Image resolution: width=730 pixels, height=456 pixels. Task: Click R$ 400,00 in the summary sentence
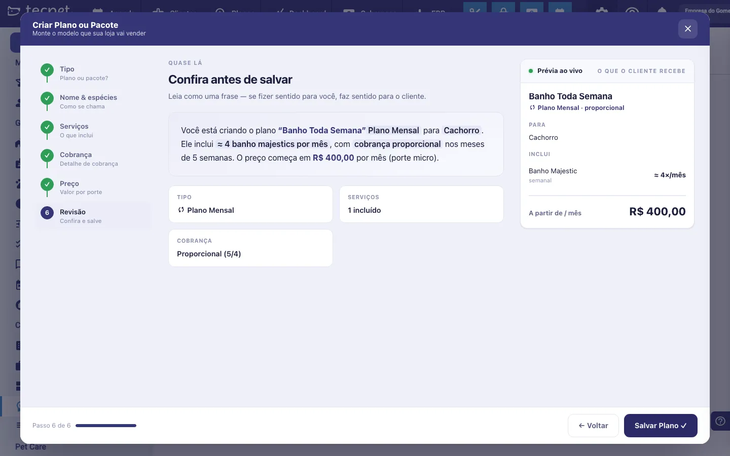pyautogui.click(x=334, y=158)
